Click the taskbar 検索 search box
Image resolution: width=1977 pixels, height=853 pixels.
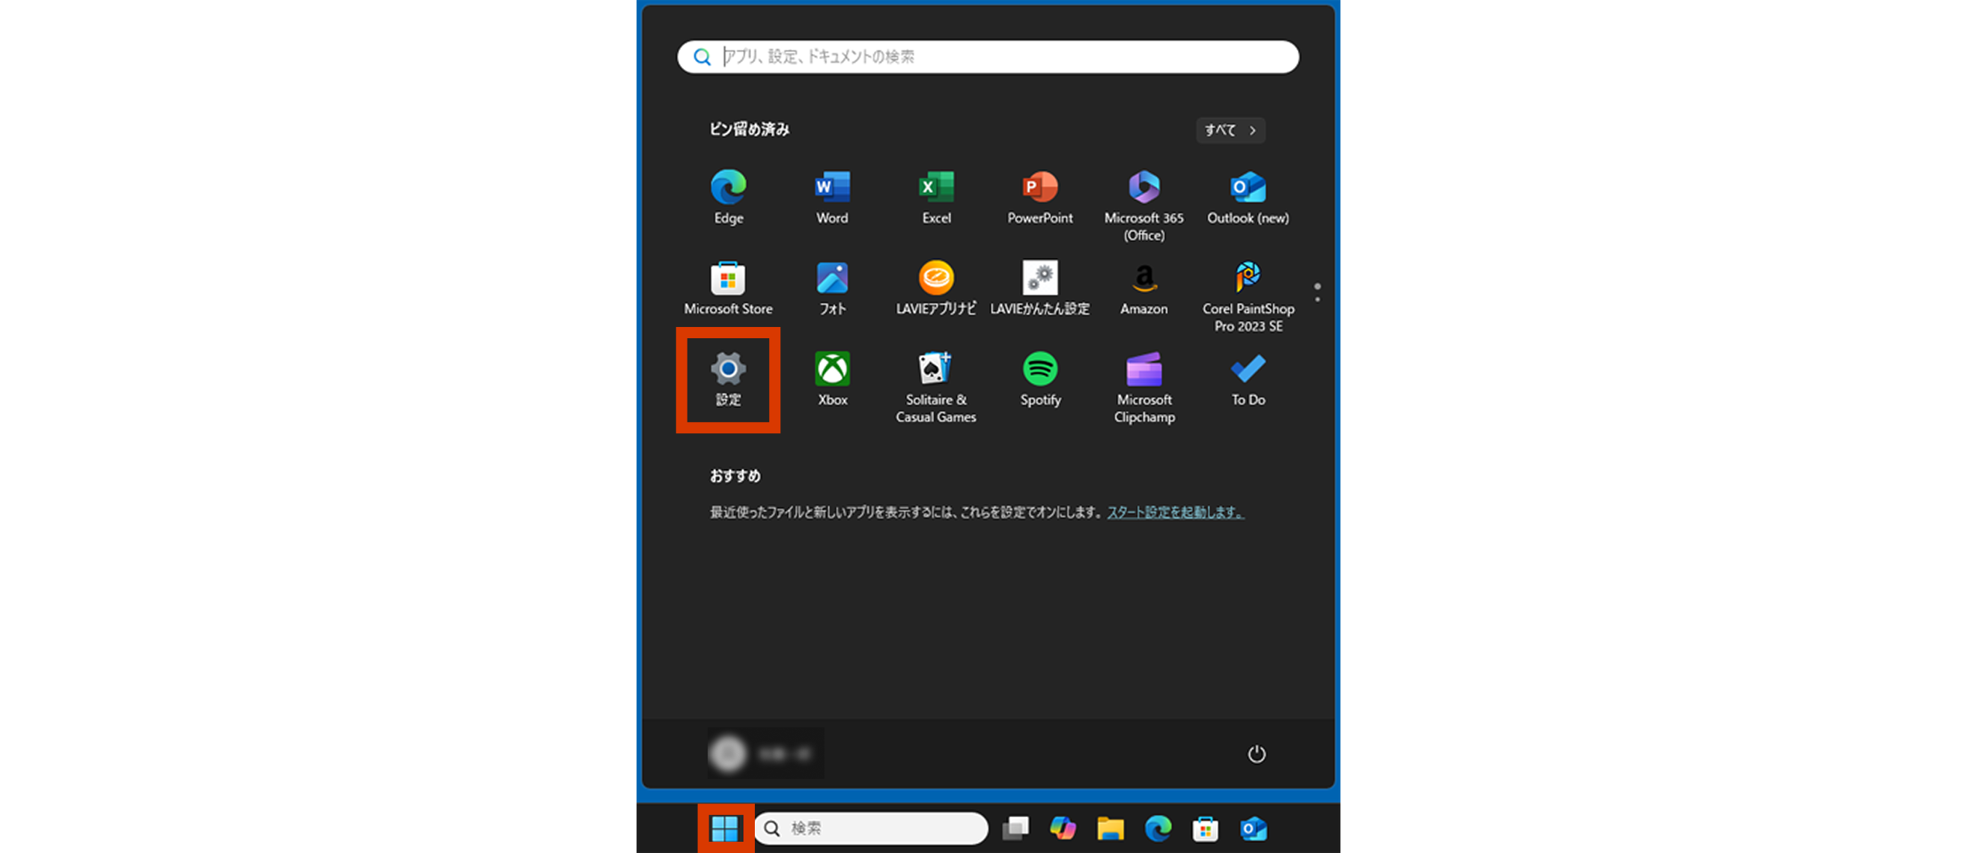871,828
